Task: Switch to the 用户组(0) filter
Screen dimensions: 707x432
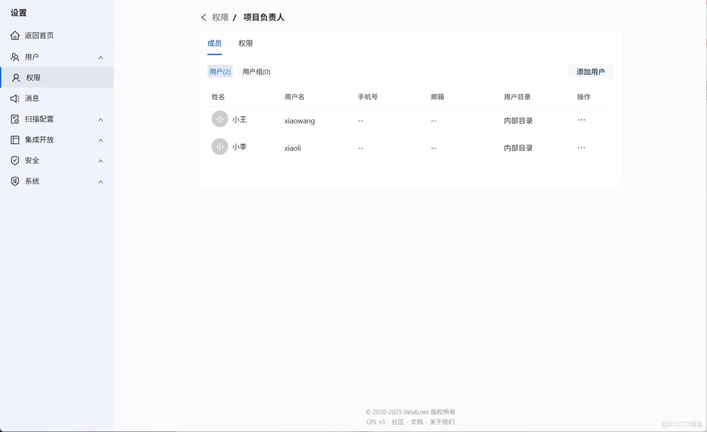Action: coord(256,71)
